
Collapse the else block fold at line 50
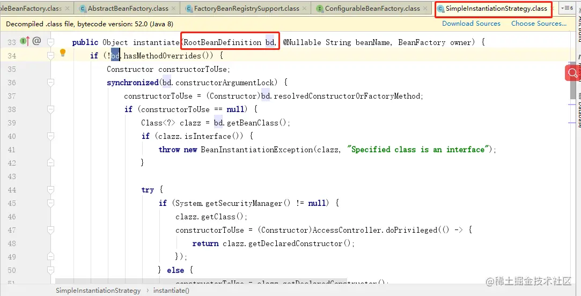click(51, 270)
